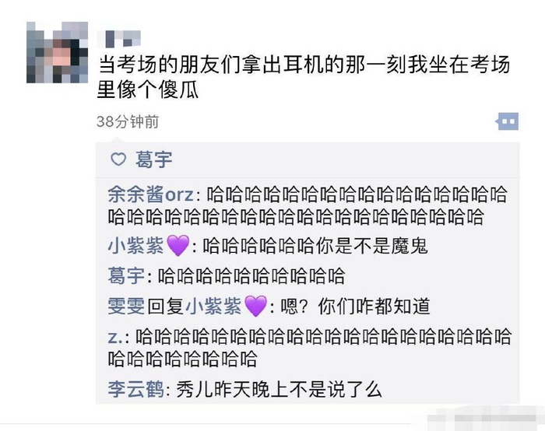Reply to the 你是不是魔鬼 comment
The height and width of the screenshot is (431, 545).
315,246
